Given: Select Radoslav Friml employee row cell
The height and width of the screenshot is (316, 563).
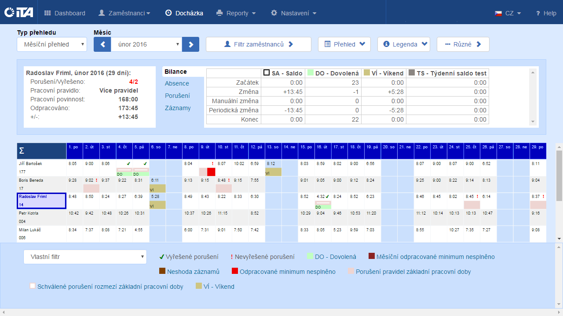Looking at the screenshot, I should (41, 201).
